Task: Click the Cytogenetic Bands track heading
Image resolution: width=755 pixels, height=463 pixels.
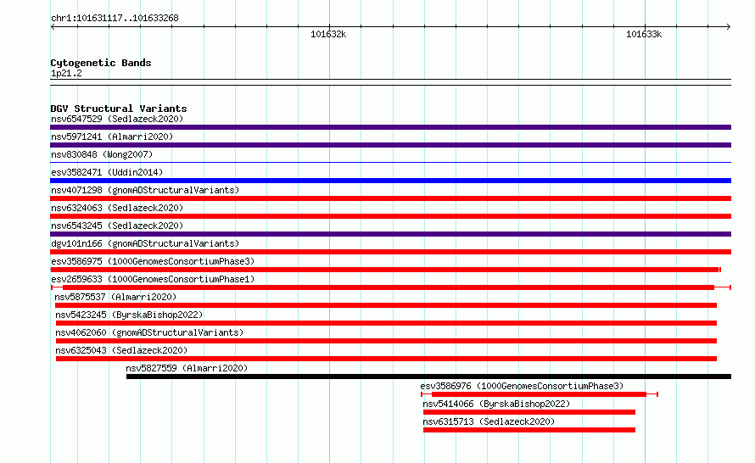Action: pos(101,63)
